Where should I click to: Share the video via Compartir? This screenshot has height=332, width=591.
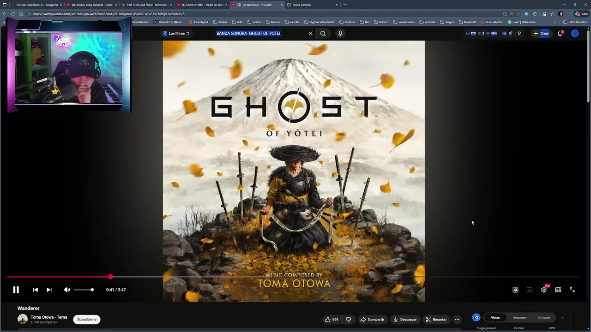(372, 320)
